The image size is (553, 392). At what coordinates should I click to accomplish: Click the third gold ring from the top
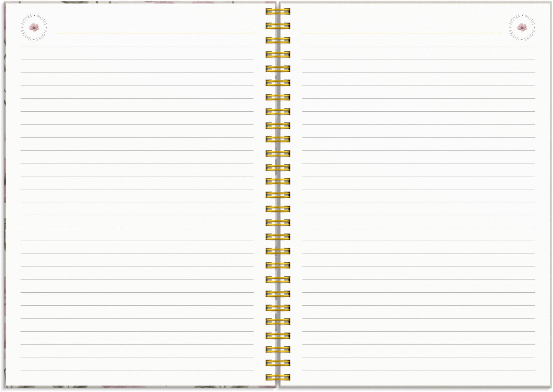pyautogui.click(x=278, y=40)
